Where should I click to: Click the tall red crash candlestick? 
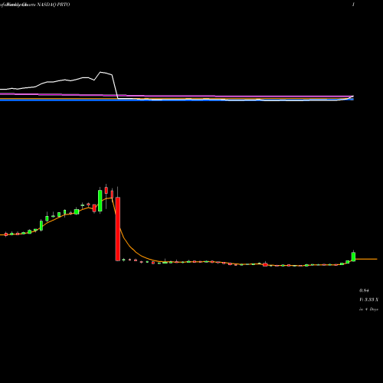118,229
